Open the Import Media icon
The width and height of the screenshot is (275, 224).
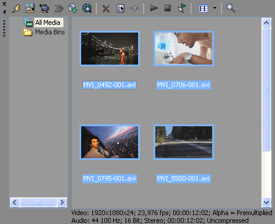[30, 8]
